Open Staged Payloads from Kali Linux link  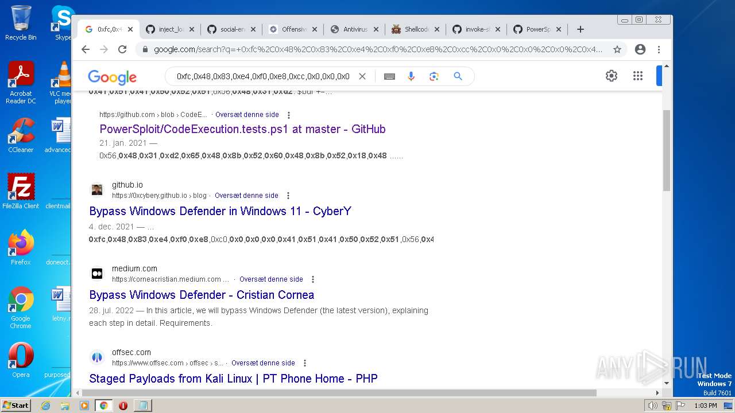233,379
